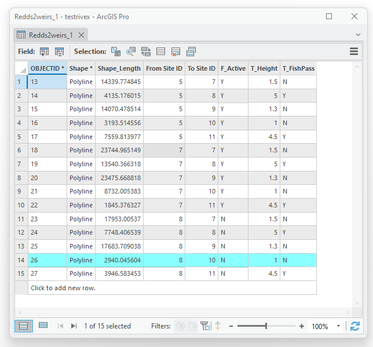373x347 pixels.
Task: Toggle the filter by extent icon
Action: click(206, 326)
